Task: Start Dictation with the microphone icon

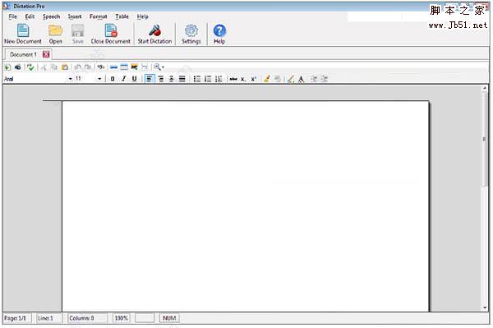Action: pos(154,34)
